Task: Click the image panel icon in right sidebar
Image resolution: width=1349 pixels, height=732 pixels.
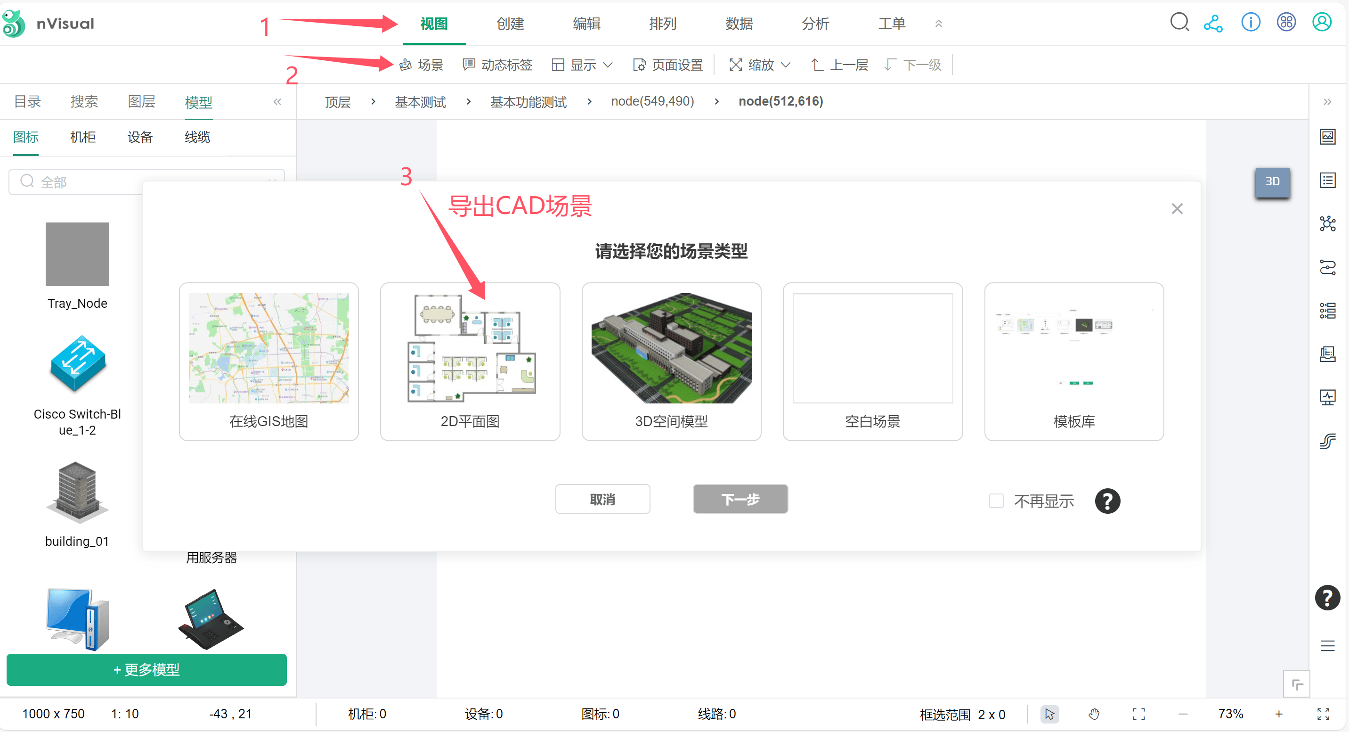Action: [1328, 136]
